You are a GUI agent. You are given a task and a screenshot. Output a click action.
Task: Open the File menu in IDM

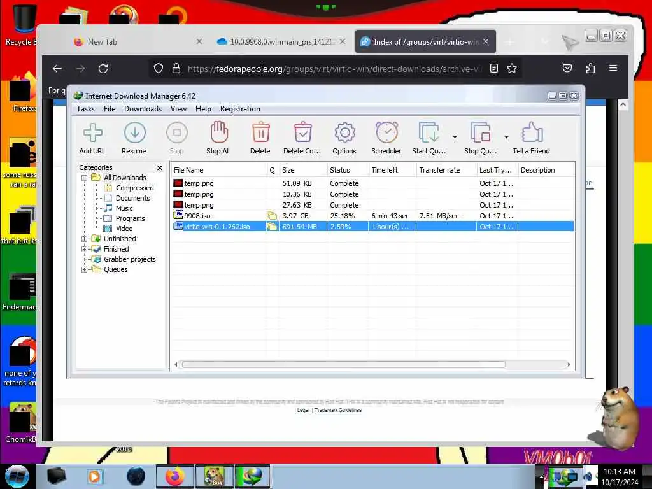pos(110,109)
